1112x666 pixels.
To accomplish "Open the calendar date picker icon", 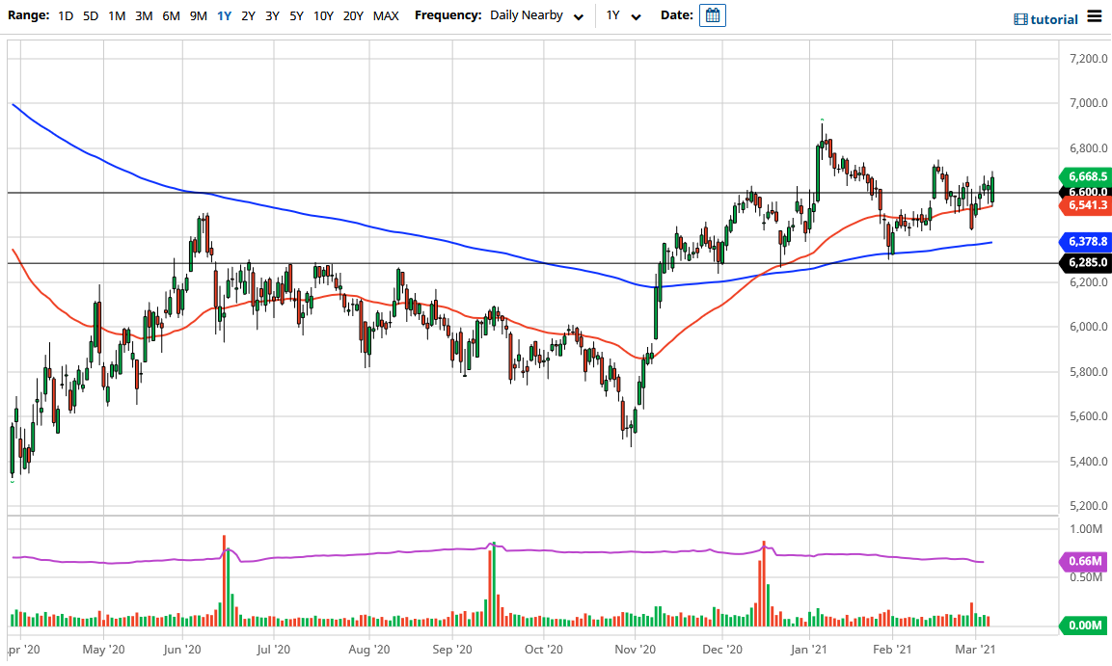I will (x=712, y=15).
